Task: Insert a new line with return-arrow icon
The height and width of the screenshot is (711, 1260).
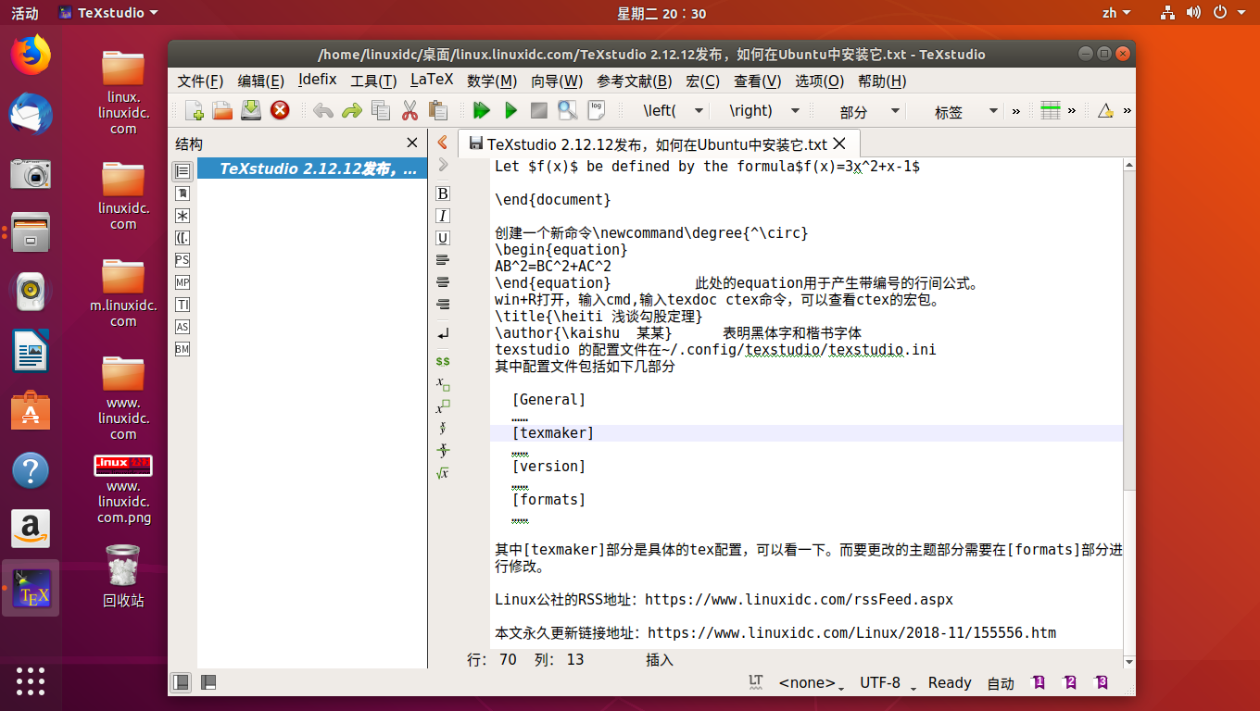Action: (443, 333)
